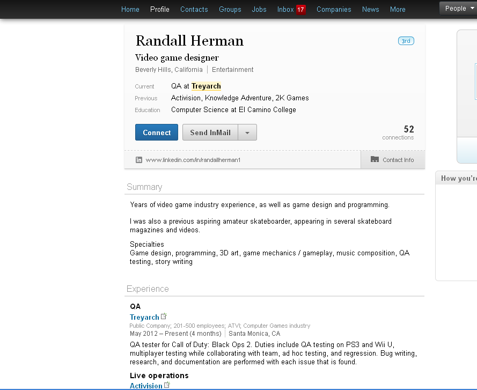Open the Inbox menu item

285,10
